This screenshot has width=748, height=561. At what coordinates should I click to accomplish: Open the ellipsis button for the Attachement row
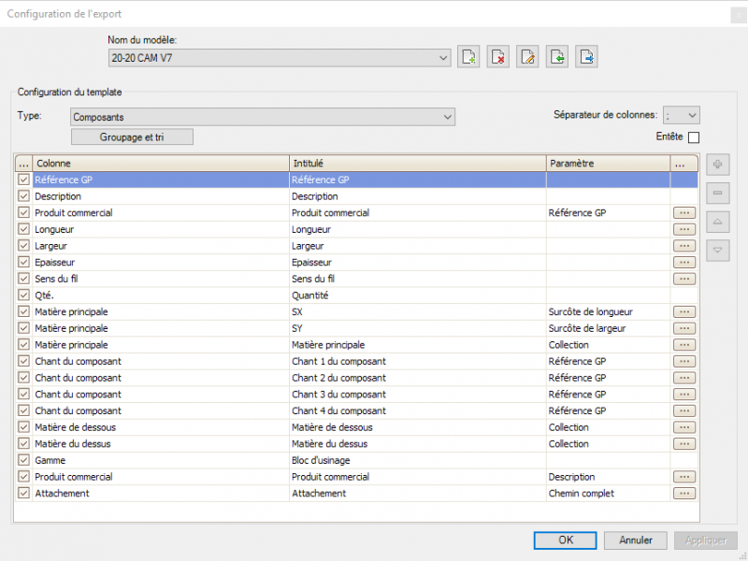[683, 493]
